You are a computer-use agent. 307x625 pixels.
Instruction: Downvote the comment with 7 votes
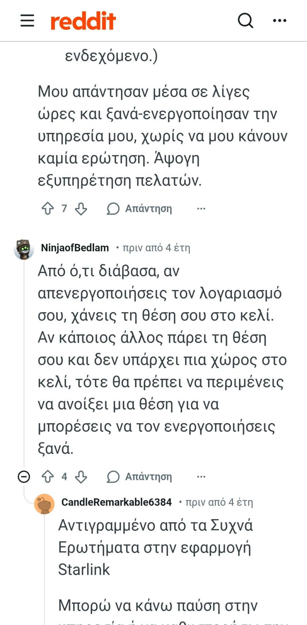coord(81,208)
